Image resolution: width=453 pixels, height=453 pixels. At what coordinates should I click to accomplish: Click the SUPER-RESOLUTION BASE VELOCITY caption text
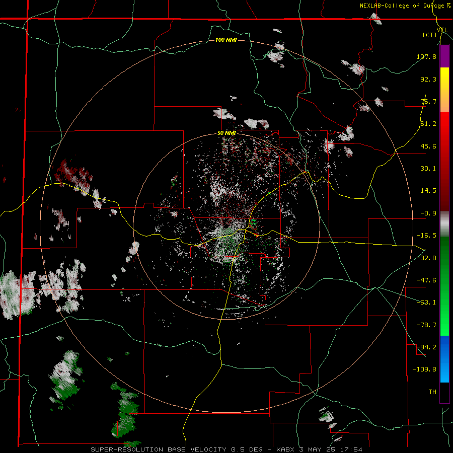pyautogui.click(x=159, y=449)
